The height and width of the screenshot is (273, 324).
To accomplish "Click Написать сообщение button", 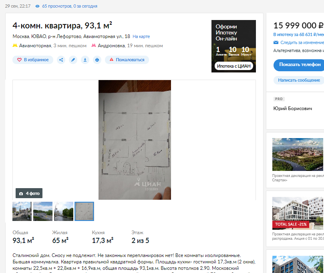I will (x=299, y=80).
